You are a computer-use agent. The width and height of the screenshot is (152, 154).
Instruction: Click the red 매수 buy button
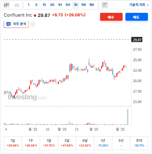point(111,17)
